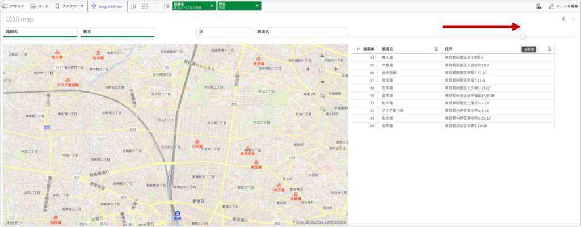The image size is (581, 227).
Task: Step back one selection in toolbar
Action: pyautogui.click(x=145, y=6)
